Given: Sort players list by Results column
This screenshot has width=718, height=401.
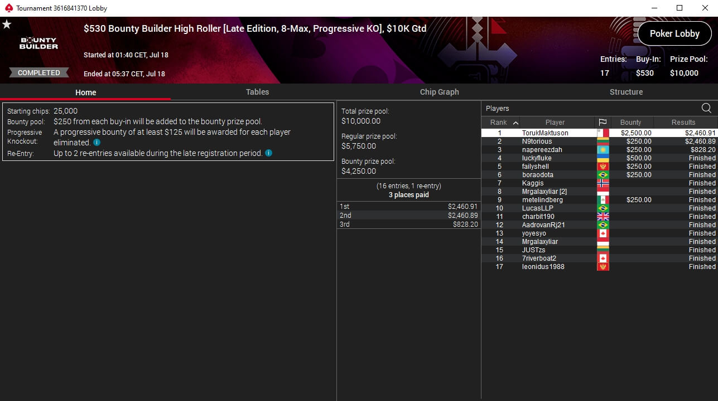Looking at the screenshot, I should coord(683,123).
